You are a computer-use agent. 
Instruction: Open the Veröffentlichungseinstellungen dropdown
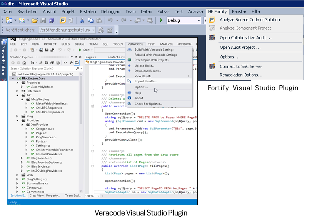[93, 30]
